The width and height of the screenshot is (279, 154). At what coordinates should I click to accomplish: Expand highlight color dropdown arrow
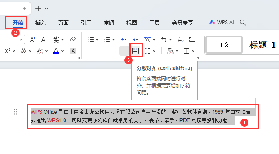(46, 51)
